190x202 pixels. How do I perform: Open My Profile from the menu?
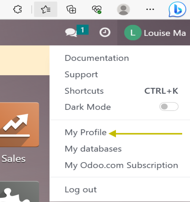(x=86, y=133)
